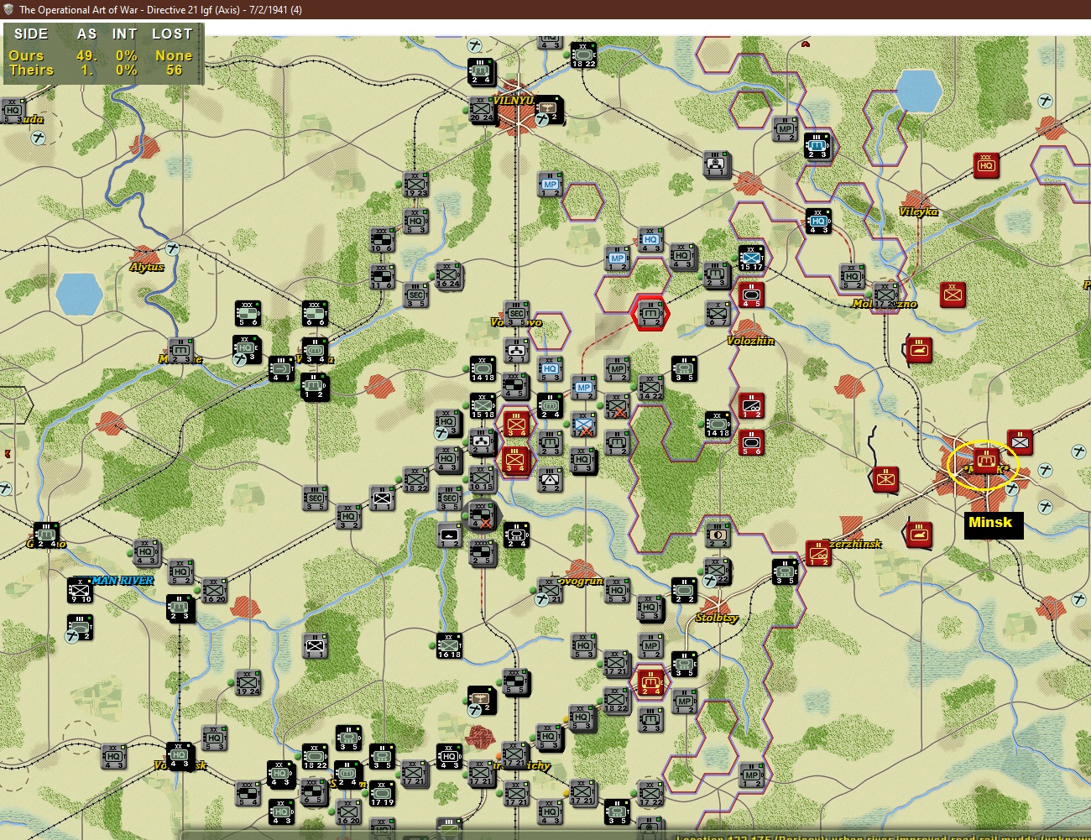Select the black cavalry unit 9 10
The width and height of the screenshot is (1091, 840).
(x=80, y=590)
